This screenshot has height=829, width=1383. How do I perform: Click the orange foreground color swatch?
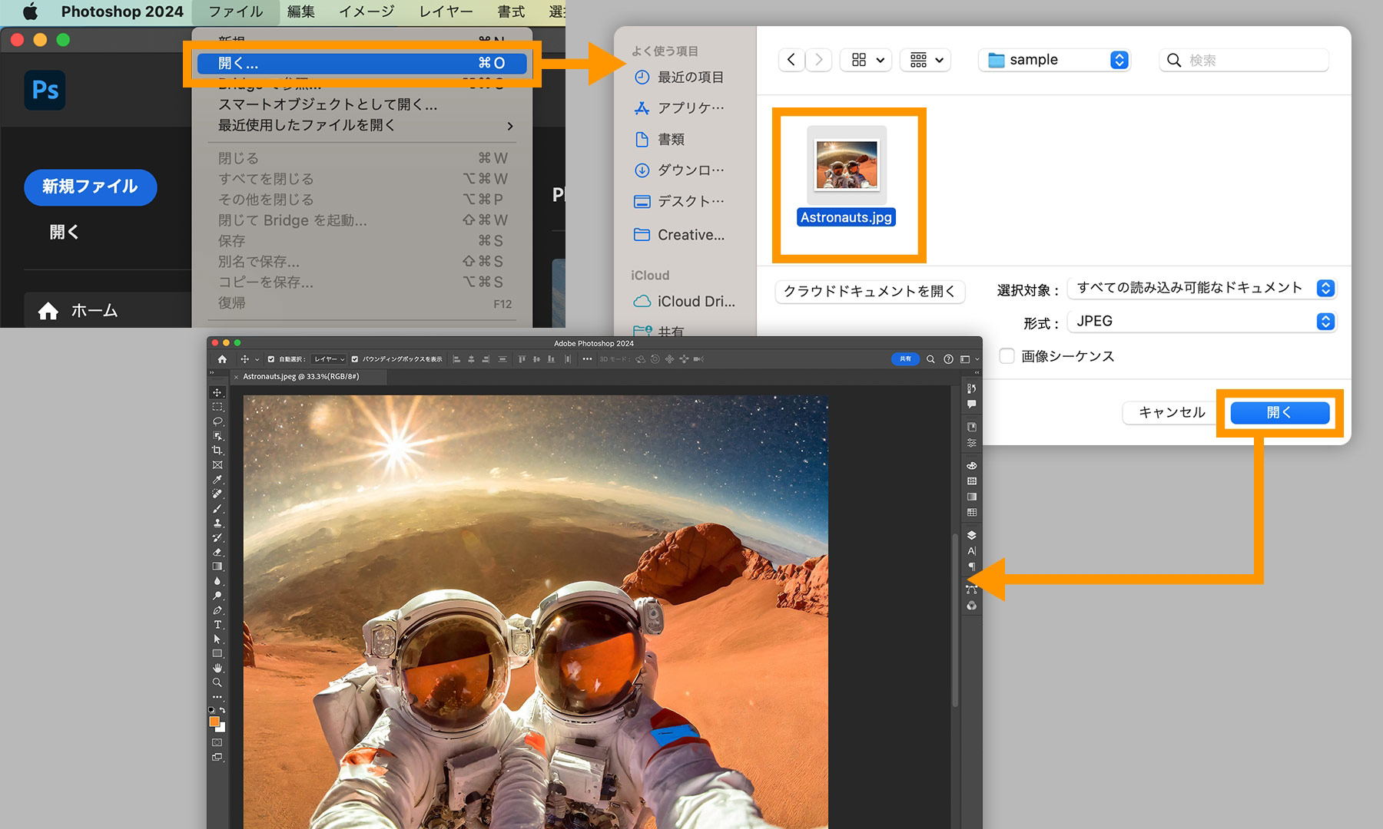pyautogui.click(x=214, y=722)
